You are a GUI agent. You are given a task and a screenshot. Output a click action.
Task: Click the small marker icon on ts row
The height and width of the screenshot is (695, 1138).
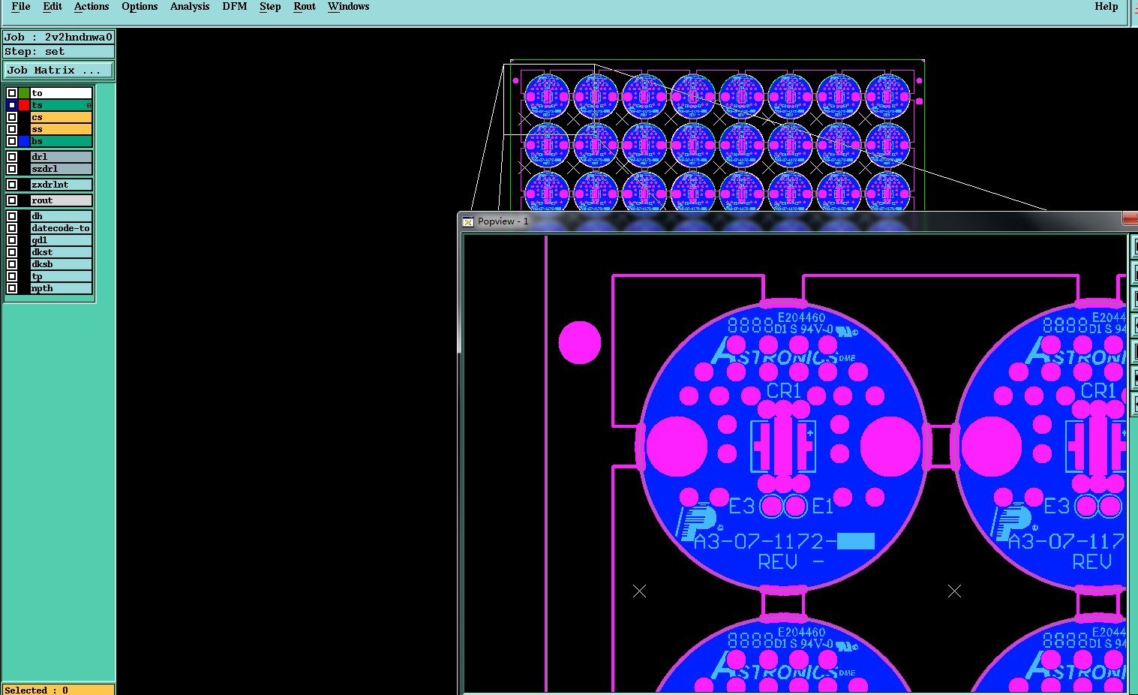click(x=89, y=106)
